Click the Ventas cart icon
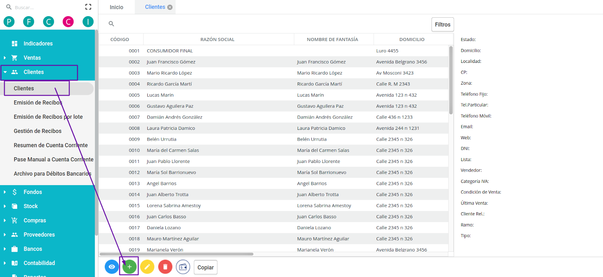Screen dimensions: 603x277 (x=14, y=58)
